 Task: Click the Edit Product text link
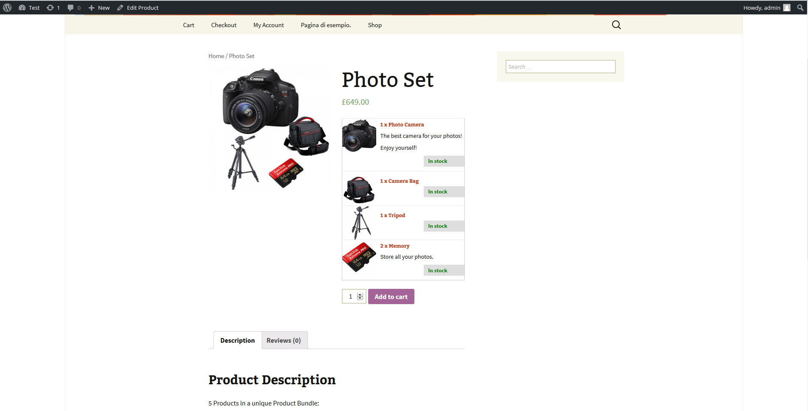pyautogui.click(x=143, y=8)
